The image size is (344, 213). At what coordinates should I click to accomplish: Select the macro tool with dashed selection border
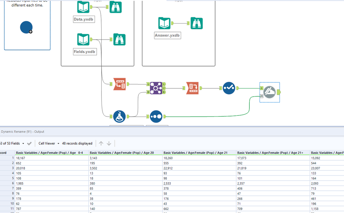pos(269,92)
